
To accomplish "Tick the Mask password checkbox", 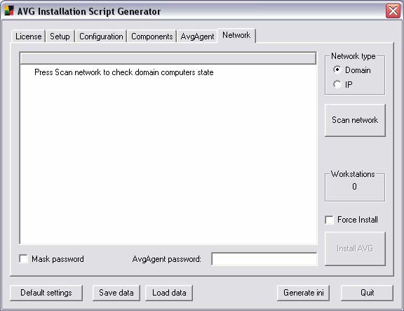I will click(x=51, y=258).
